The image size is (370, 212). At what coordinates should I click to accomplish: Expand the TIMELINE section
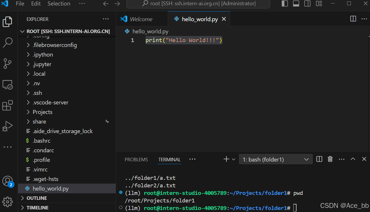point(67,208)
